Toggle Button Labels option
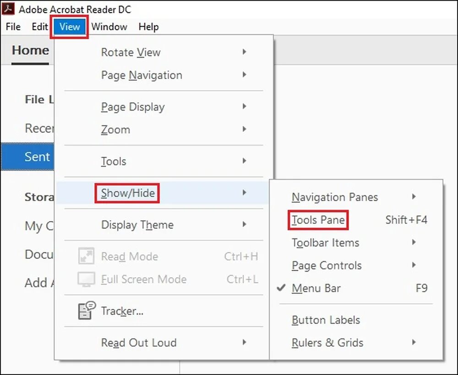This screenshot has width=458, height=375. pos(356,320)
